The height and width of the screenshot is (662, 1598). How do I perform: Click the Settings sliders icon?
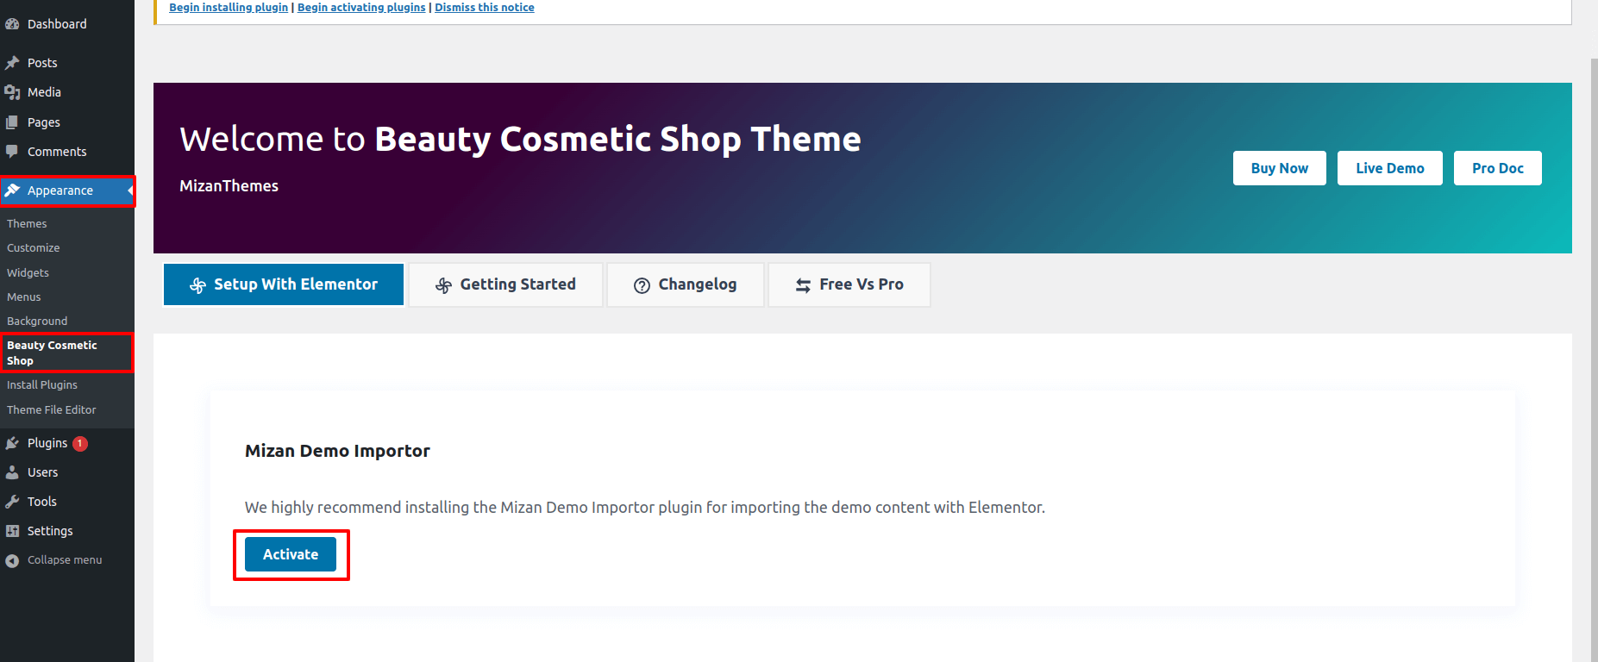(12, 531)
